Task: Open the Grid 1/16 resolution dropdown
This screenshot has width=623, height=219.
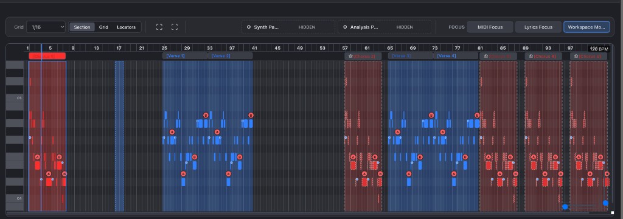Action: (46, 27)
